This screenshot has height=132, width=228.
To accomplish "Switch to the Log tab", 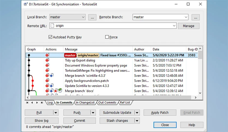I will [x=50, y=103].
